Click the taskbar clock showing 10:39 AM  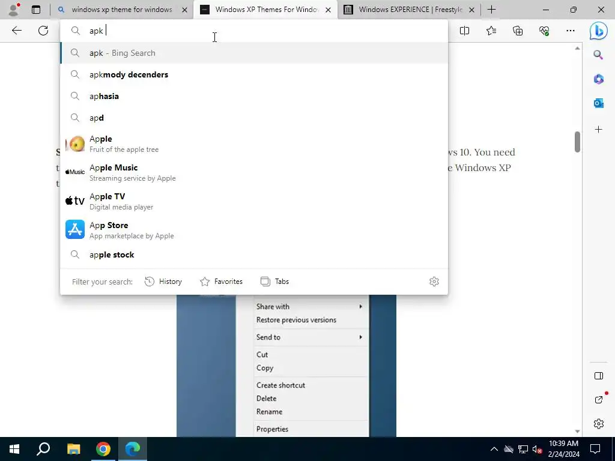pos(563,449)
